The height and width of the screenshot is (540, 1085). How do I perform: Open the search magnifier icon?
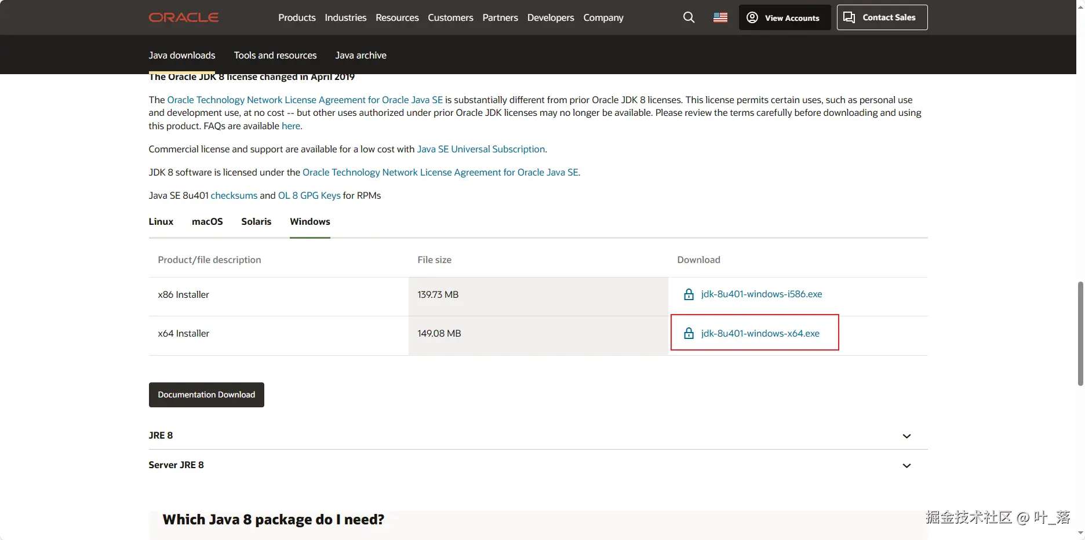pos(689,17)
